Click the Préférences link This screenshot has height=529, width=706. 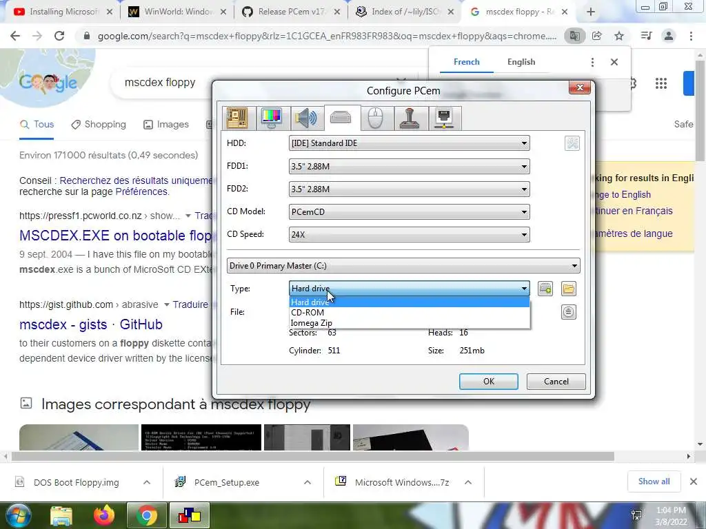[x=141, y=191]
